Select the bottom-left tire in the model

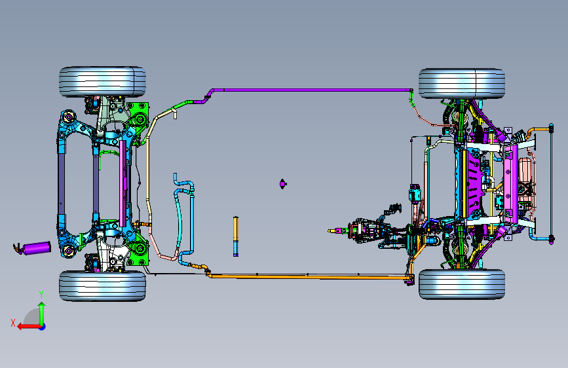tap(102, 285)
